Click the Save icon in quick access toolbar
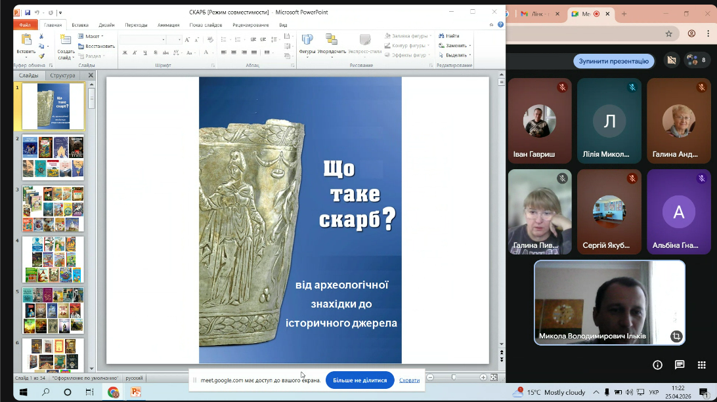The height and width of the screenshot is (402, 717). pos(28,12)
